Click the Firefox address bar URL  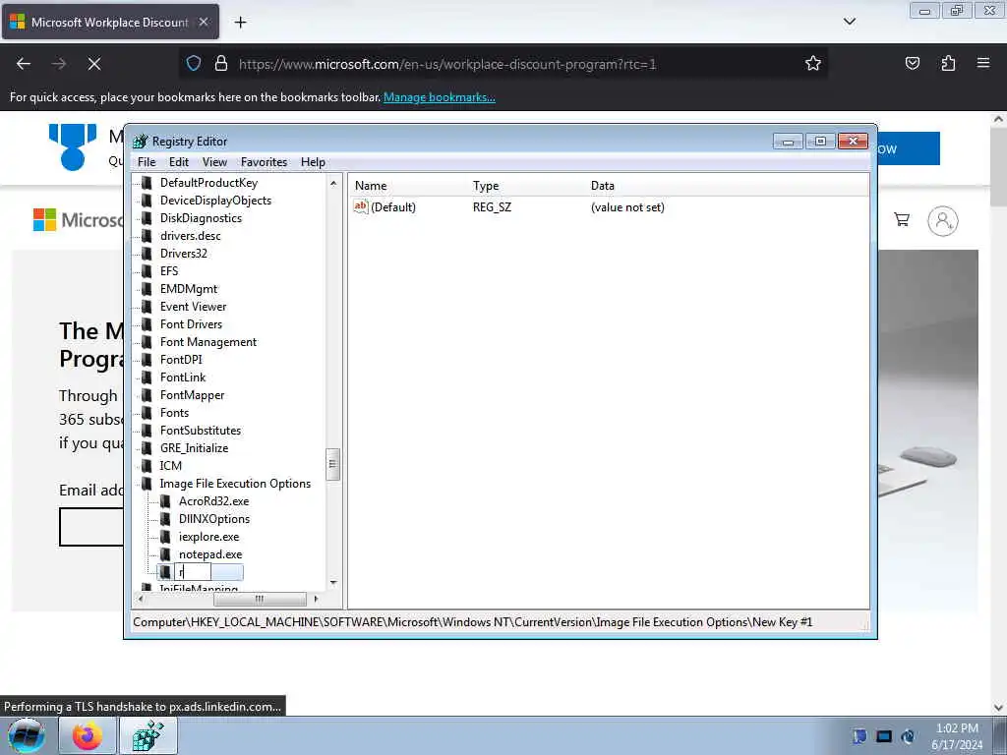pyautogui.click(x=447, y=64)
